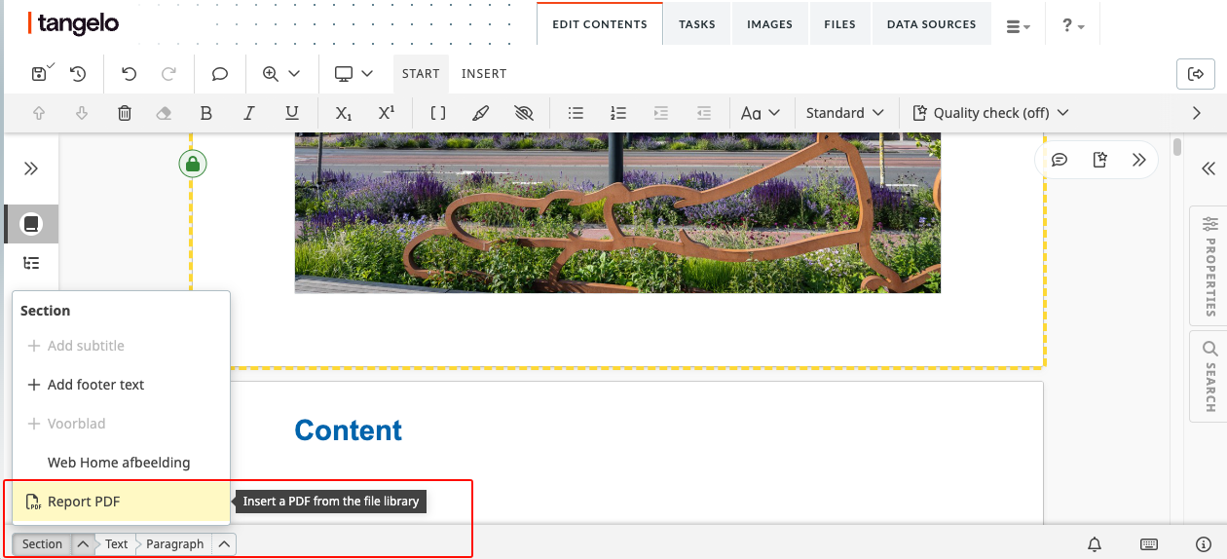Insert brackets with the bracket icon
The image size is (1227, 559).
point(438,113)
